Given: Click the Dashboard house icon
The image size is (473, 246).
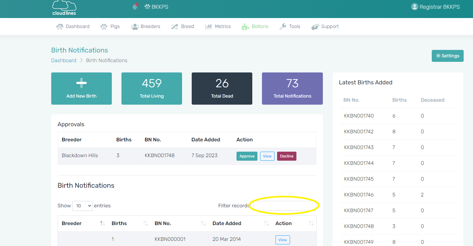Looking at the screenshot, I should pos(60,27).
